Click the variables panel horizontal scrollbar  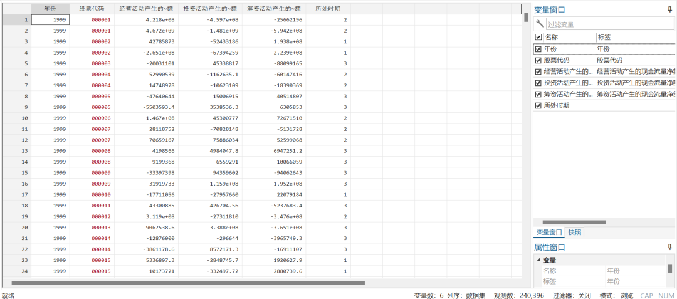575,222
